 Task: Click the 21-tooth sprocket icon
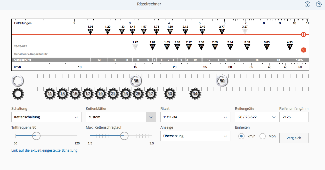[x=113, y=94]
